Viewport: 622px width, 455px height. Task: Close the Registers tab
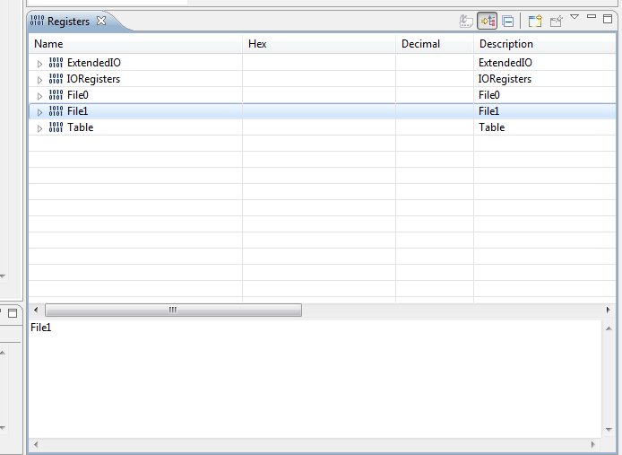pyautogui.click(x=101, y=21)
